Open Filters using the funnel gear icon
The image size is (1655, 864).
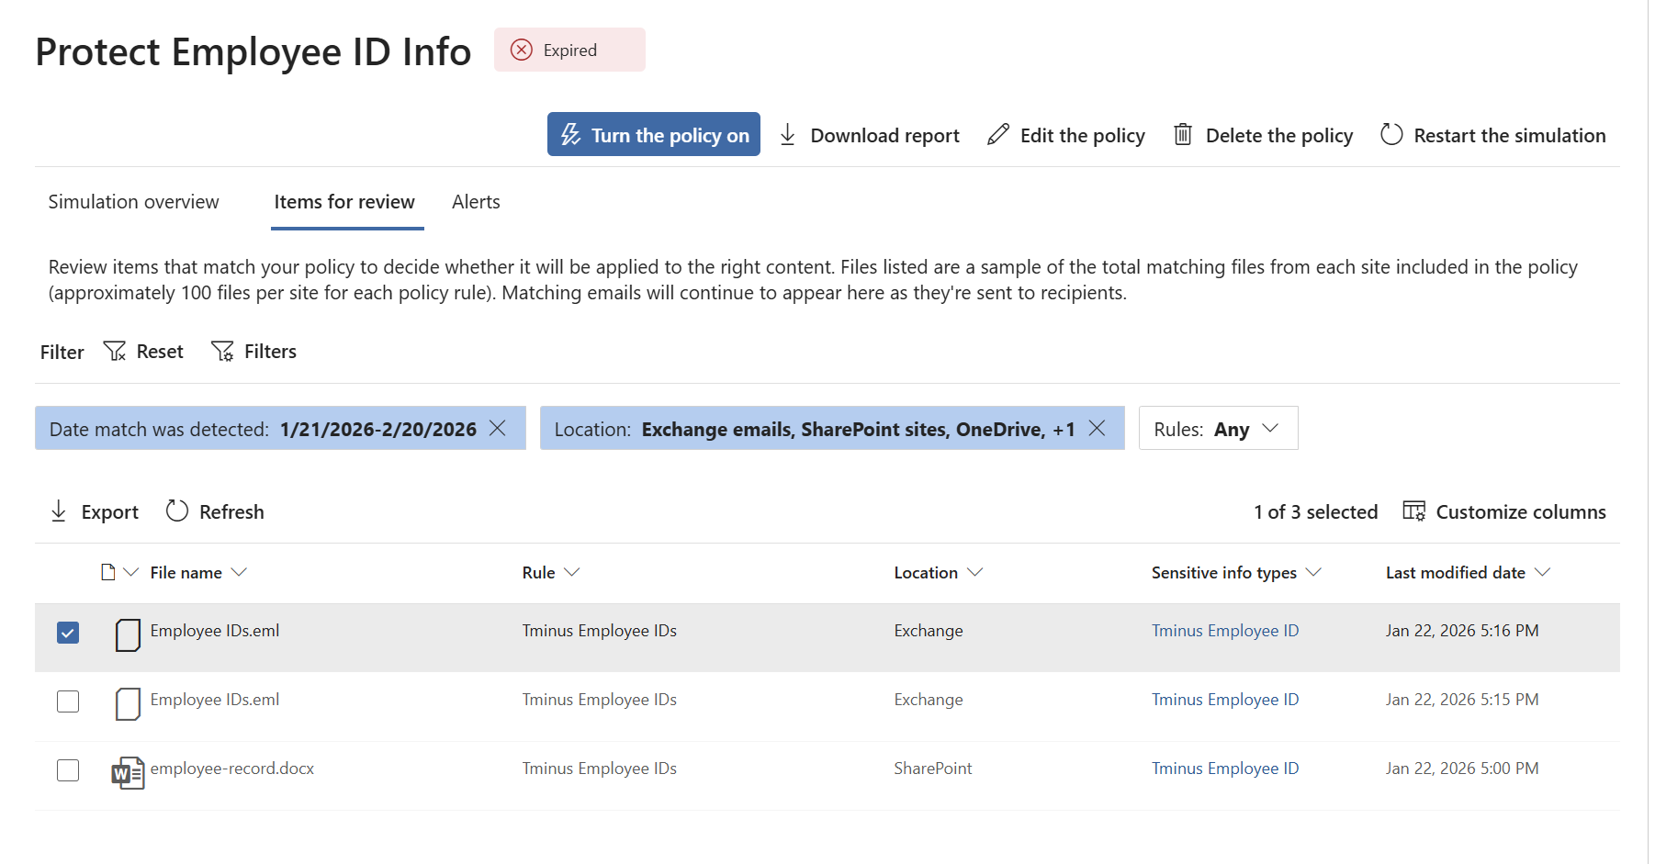click(222, 352)
